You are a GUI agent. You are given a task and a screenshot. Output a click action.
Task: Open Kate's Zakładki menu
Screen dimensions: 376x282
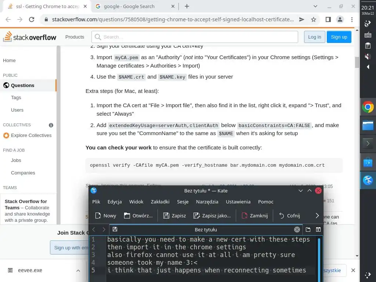(x=160, y=202)
